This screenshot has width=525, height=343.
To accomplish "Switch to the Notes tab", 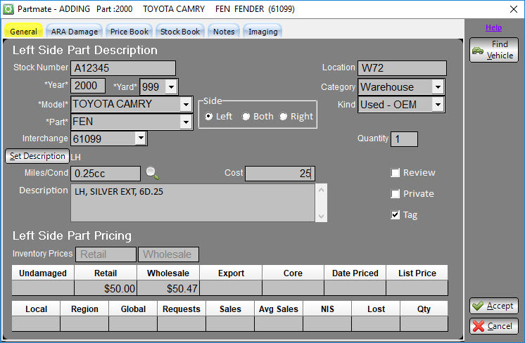I will 224,32.
